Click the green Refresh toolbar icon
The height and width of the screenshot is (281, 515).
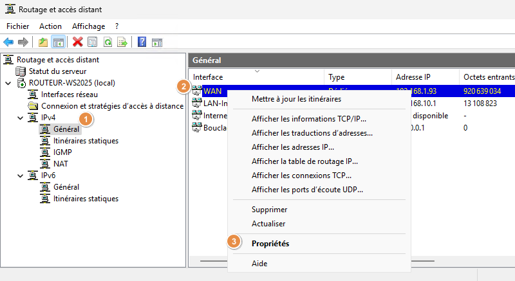tap(108, 42)
